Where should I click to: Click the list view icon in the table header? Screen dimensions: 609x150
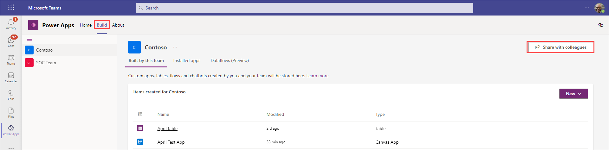coord(140,114)
